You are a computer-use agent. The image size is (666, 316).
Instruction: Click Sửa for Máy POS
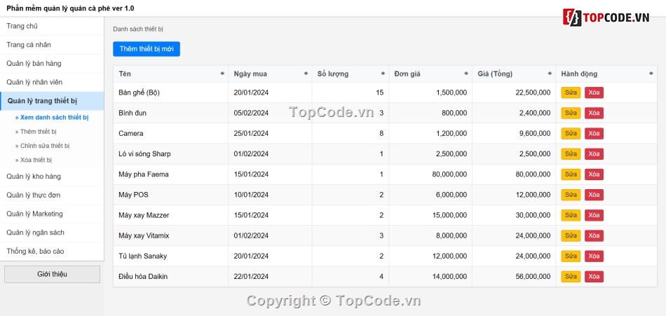coord(571,195)
